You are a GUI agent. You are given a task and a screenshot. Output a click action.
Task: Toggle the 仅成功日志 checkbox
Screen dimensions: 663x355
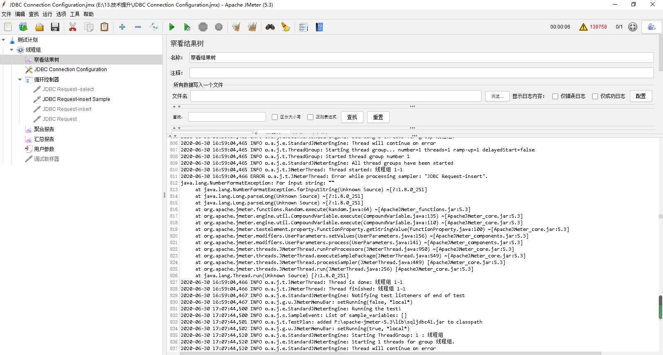point(595,96)
